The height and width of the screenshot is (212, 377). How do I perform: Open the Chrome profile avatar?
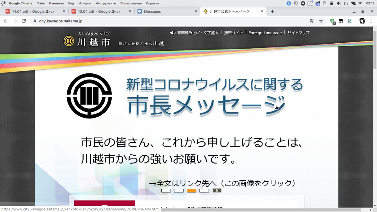coord(362,21)
